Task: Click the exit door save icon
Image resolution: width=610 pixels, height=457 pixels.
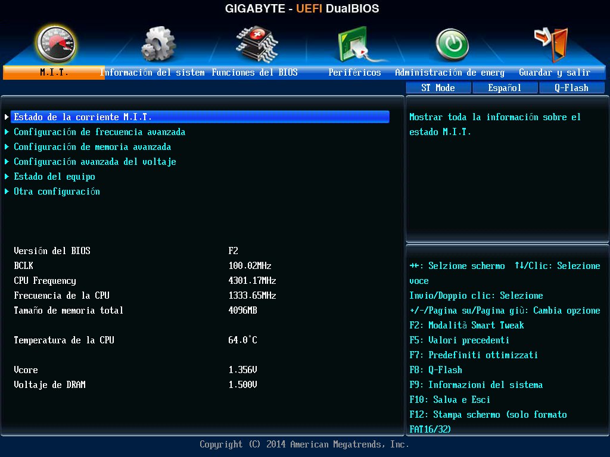Action: point(551,44)
